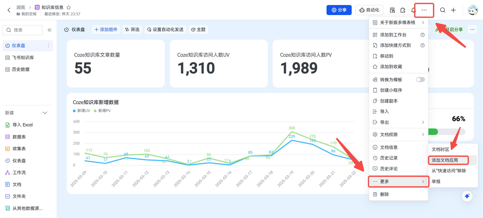
Task: Open the 筛选 filter button
Action: point(132,30)
